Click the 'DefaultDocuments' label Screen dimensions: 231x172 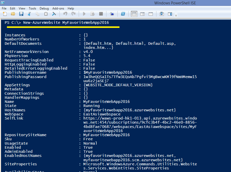click(23, 44)
